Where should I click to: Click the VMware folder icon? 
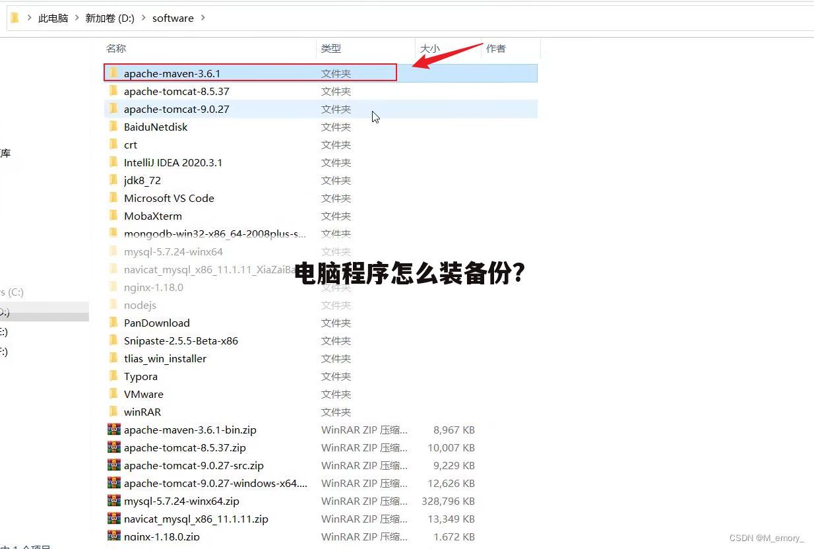[113, 393]
